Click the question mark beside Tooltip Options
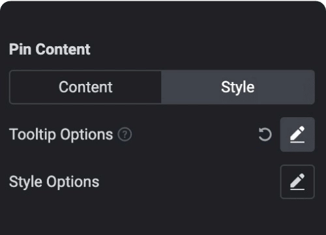This screenshot has height=235, width=326. [x=125, y=135]
